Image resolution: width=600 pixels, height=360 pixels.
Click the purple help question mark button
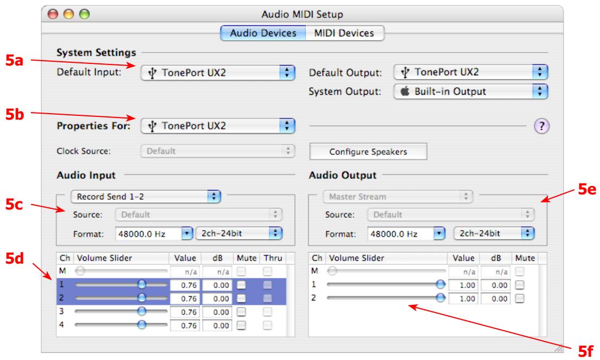(x=541, y=126)
